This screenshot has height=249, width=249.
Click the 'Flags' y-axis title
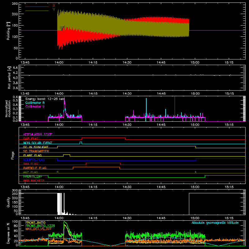(12, 155)
